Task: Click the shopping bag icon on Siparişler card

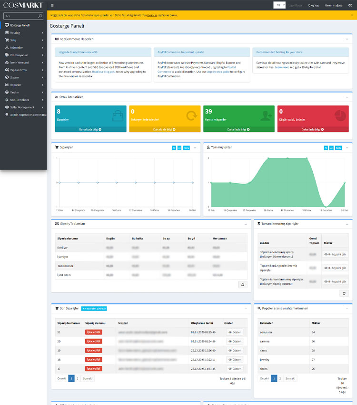Action: 118,116
